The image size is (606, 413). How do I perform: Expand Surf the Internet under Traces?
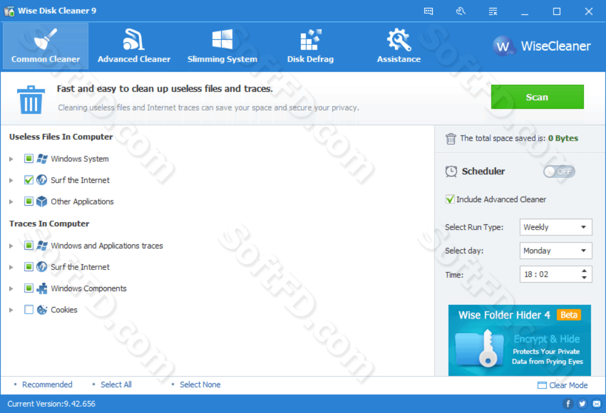(x=11, y=267)
